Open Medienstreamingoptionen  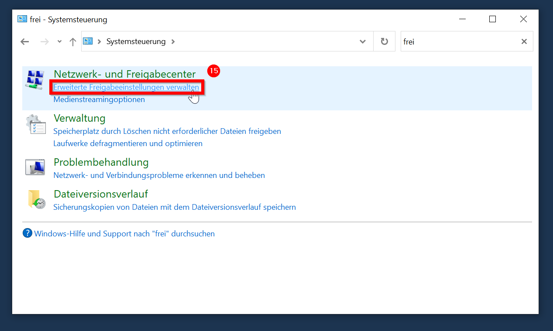click(99, 99)
